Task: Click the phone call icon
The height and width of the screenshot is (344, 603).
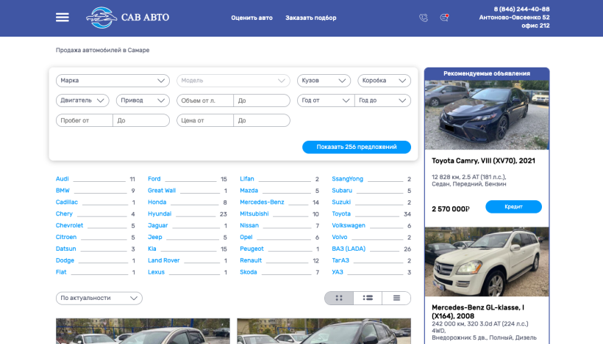Action: tap(424, 18)
